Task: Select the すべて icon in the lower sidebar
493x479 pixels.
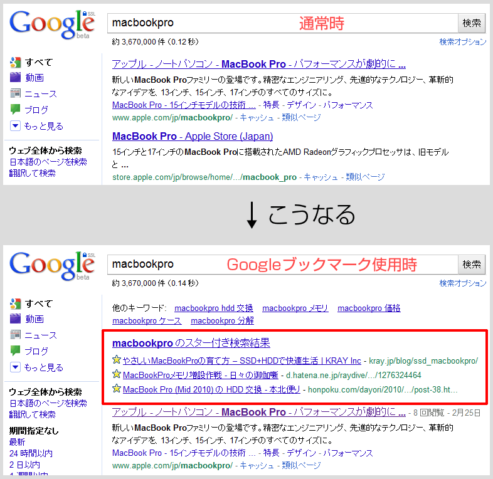Action: 16,303
